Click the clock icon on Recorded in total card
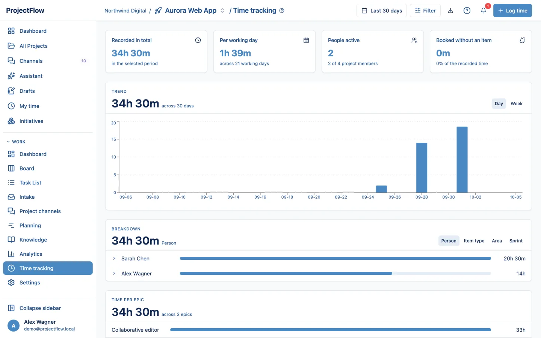 point(198,40)
